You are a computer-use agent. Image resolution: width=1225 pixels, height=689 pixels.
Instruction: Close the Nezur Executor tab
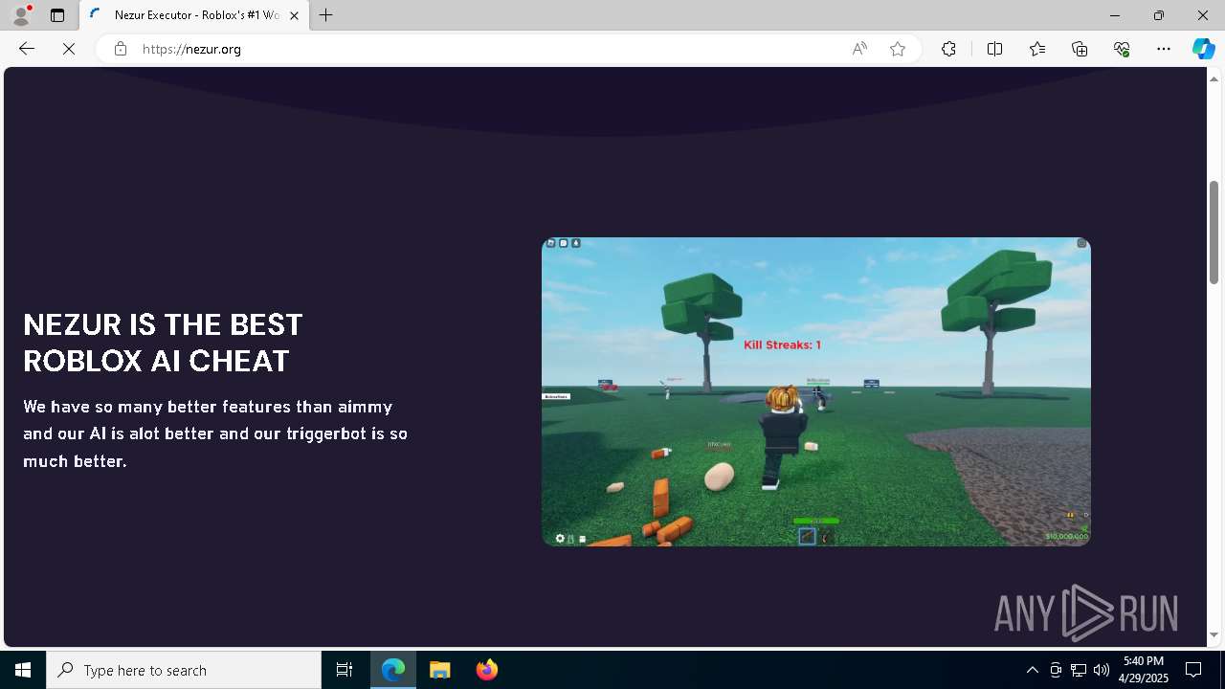tap(294, 15)
